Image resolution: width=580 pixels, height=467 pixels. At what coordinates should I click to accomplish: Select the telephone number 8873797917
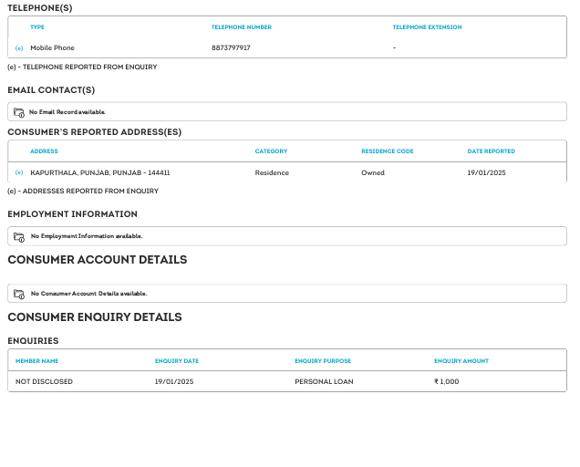231,47
